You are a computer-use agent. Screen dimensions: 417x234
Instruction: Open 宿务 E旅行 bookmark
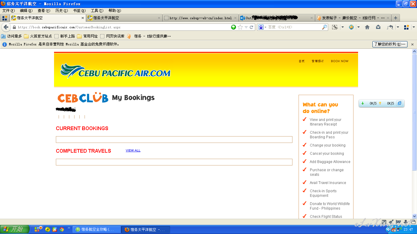[149, 36]
